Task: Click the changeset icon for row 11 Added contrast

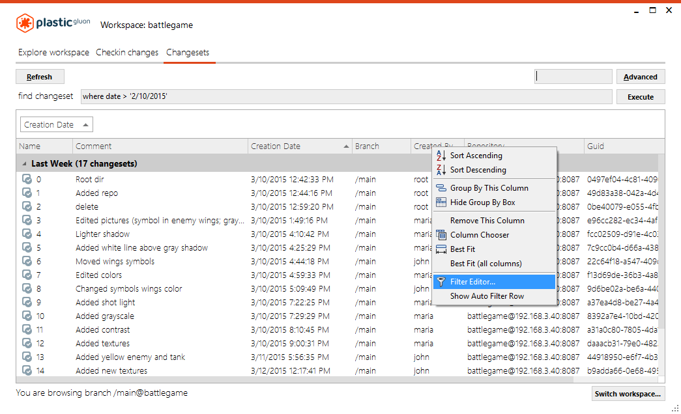Action: pos(27,329)
